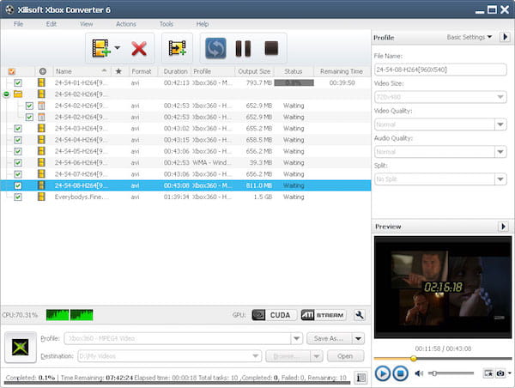Click the preview seek slider handle
515x388 pixels.
(x=414, y=359)
